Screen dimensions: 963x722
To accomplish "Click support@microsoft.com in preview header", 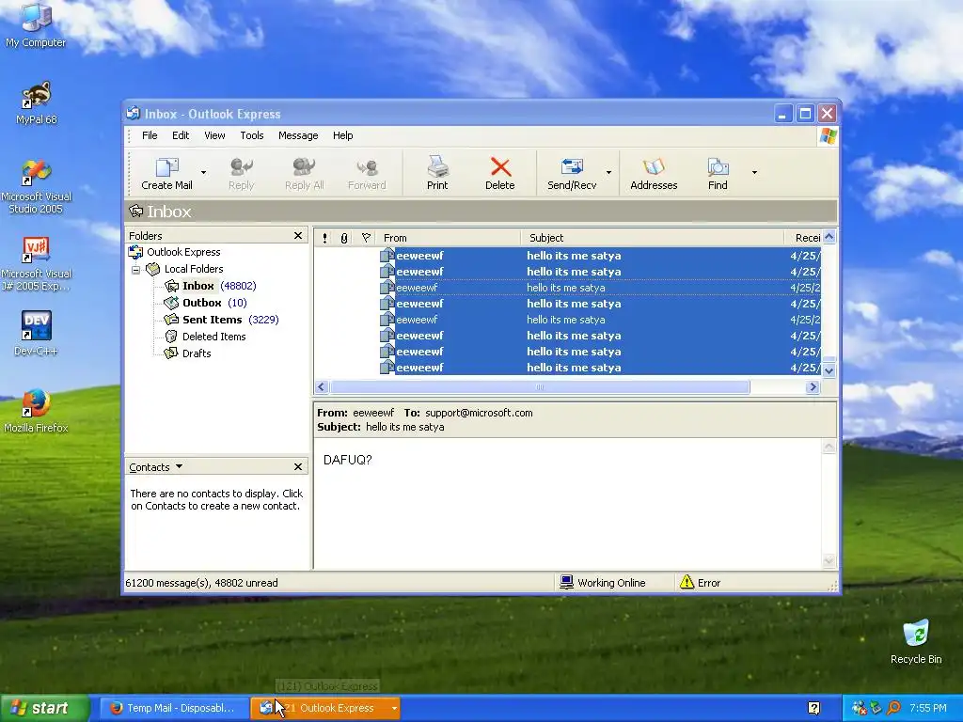I will pyautogui.click(x=479, y=414).
